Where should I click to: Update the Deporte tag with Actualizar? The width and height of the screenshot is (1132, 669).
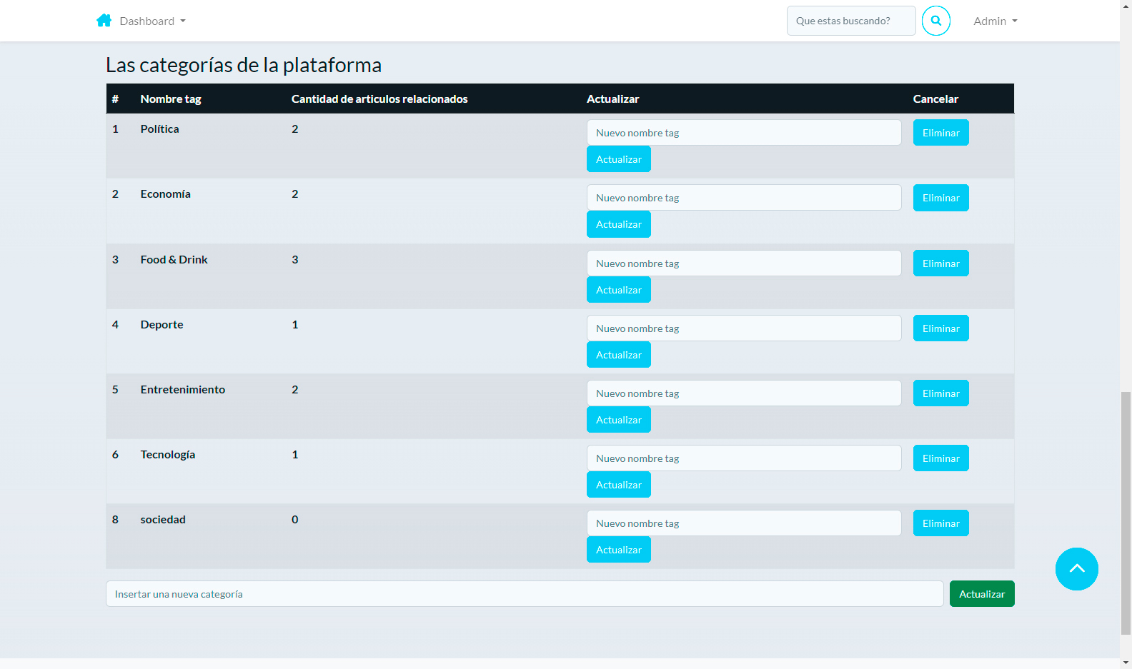[x=618, y=355]
